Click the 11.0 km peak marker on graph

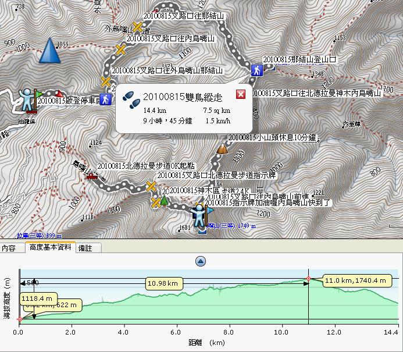[308, 279]
